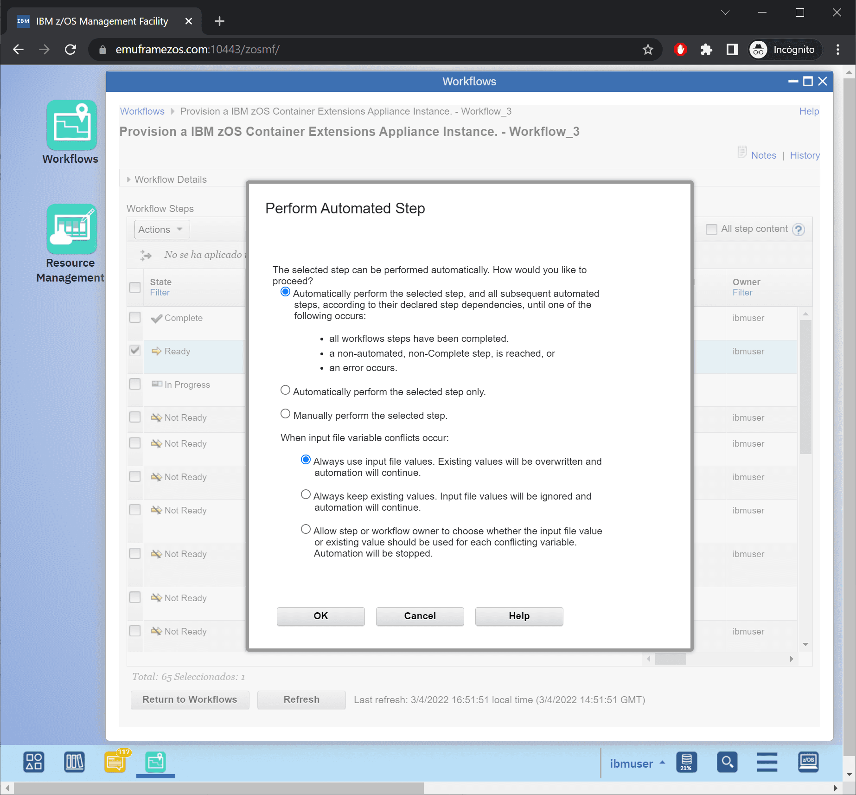Click the Workflows breadcrumb link
Viewport: 856px width, 795px height.
[142, 111]
